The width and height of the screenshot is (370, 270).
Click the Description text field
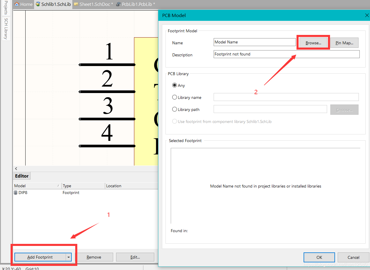pos(287,54)
